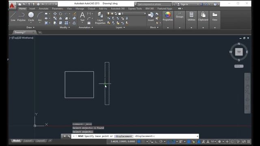Toggle ortho mode in status bar
Image resolution: width=260 pixels, height=146 pixels.
[x=156, y=142]
